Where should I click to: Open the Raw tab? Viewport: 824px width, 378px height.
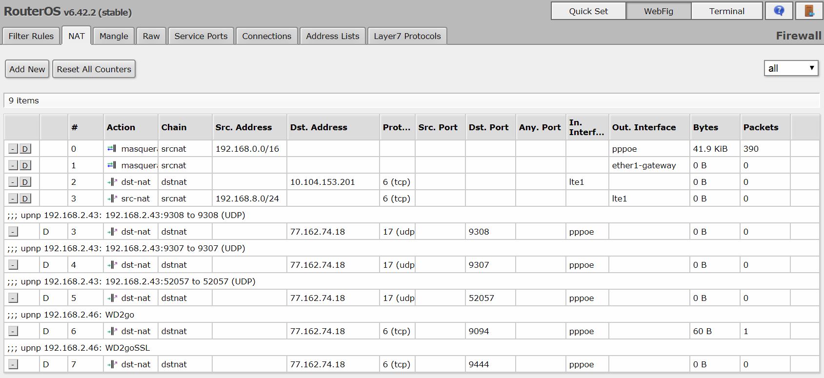pos(151,36)
